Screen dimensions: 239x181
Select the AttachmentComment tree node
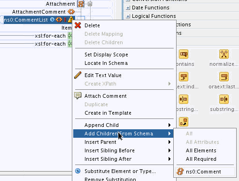pos(39,12)
